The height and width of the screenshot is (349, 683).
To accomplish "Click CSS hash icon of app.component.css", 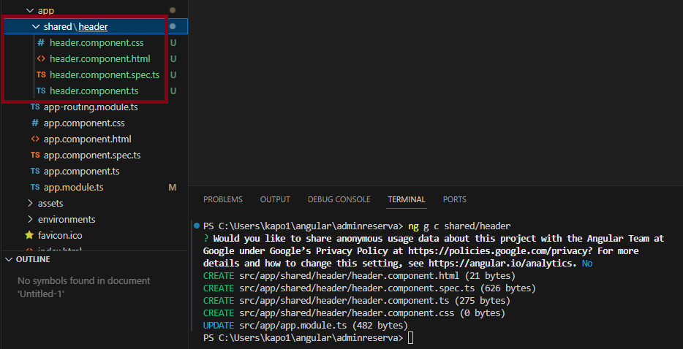I will pos(35,123).
